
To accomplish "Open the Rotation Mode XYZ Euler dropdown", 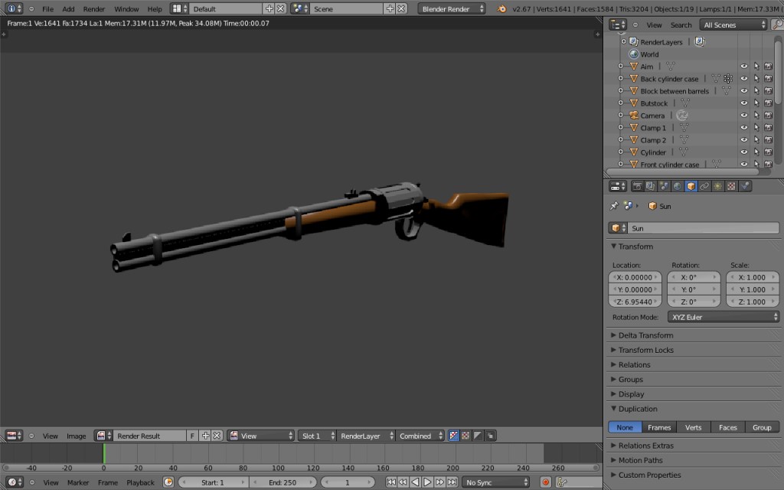I will [723, 316].
